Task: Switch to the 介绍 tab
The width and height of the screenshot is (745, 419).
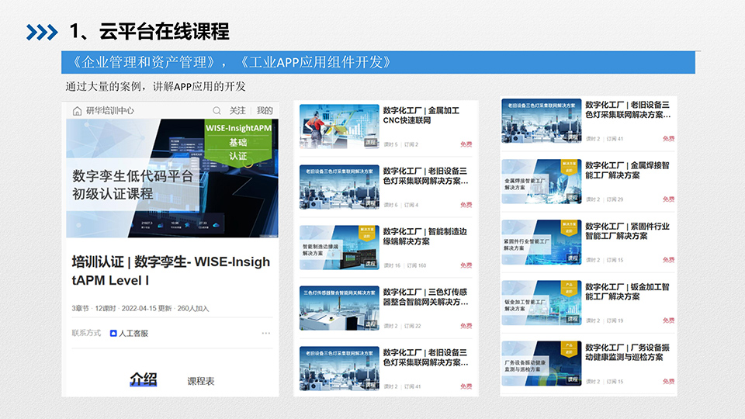Action: [143, 379]
